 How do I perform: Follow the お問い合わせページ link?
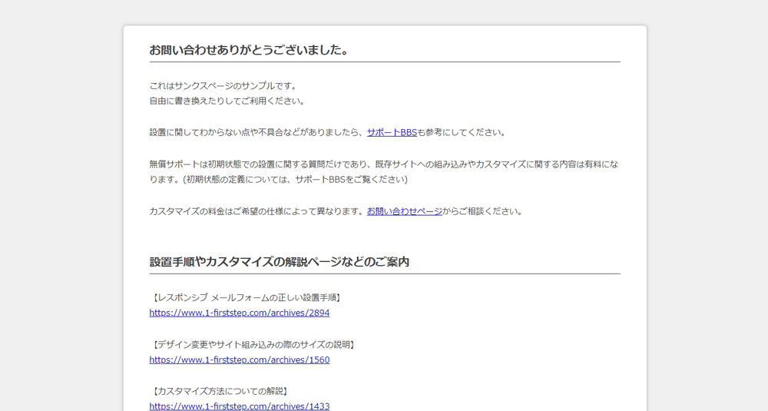pos(405,211)
